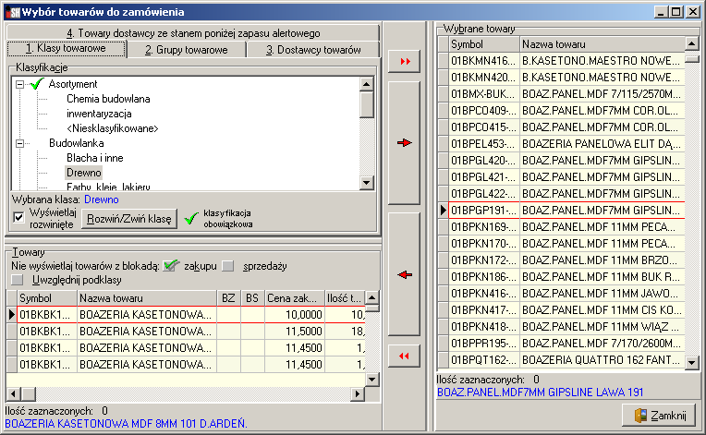Click BZ column header
This screenshot has height=435, width=706.
point(229,298)
